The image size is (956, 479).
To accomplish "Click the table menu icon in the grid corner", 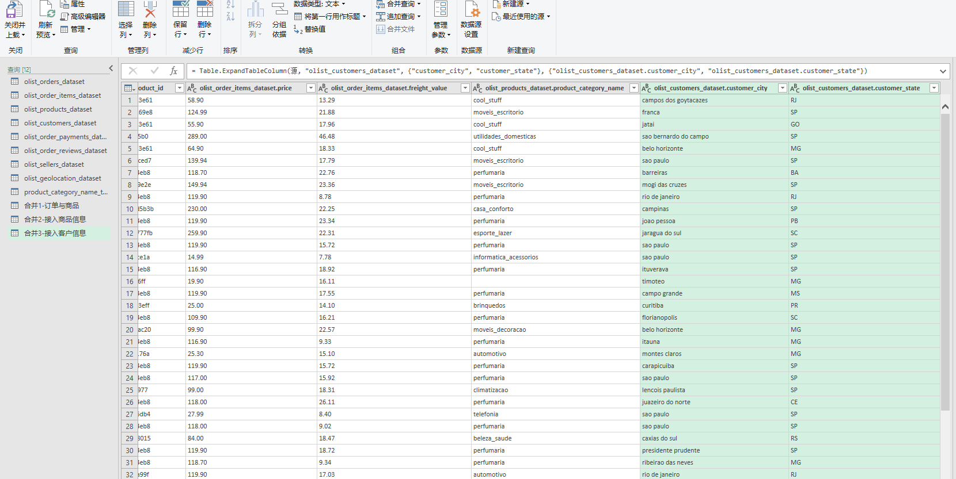I will 130,88.
